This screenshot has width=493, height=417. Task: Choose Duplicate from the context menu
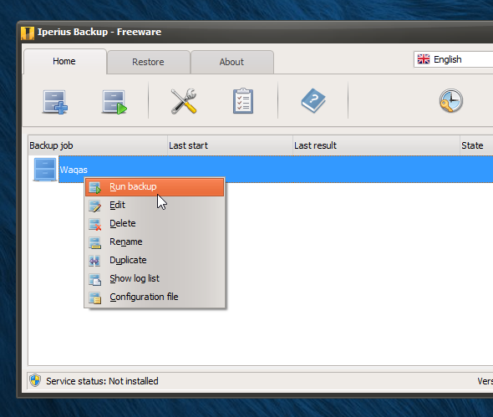[x=155, y=260]
